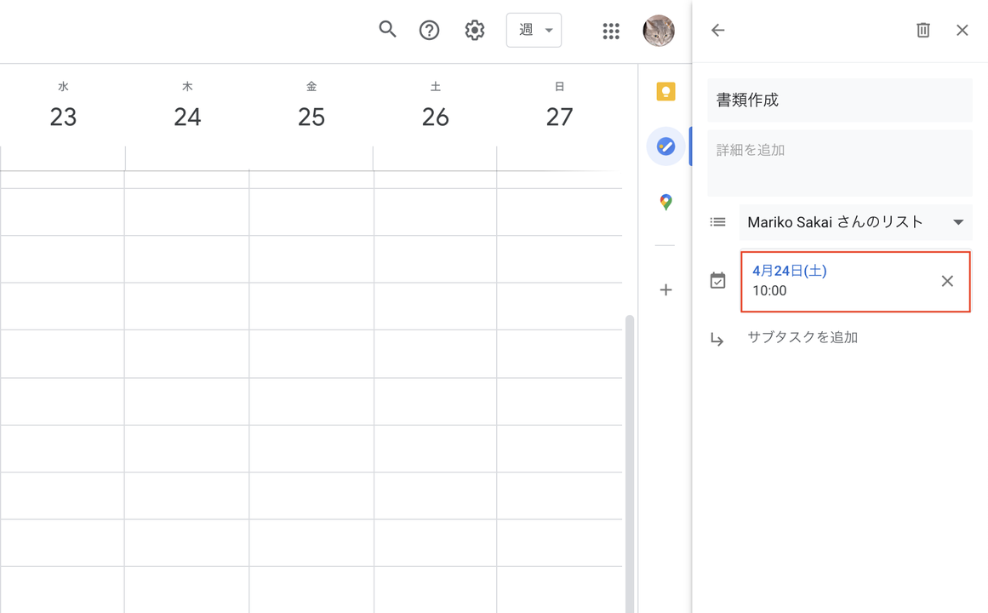Select day header 土 26
The width and height of the screenshot is (988, 613).
436,106
